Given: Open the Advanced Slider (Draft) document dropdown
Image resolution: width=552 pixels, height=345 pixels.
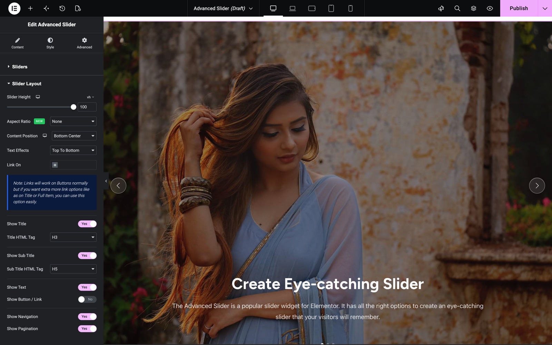Looking at the screenshot, I should (223, 8).
